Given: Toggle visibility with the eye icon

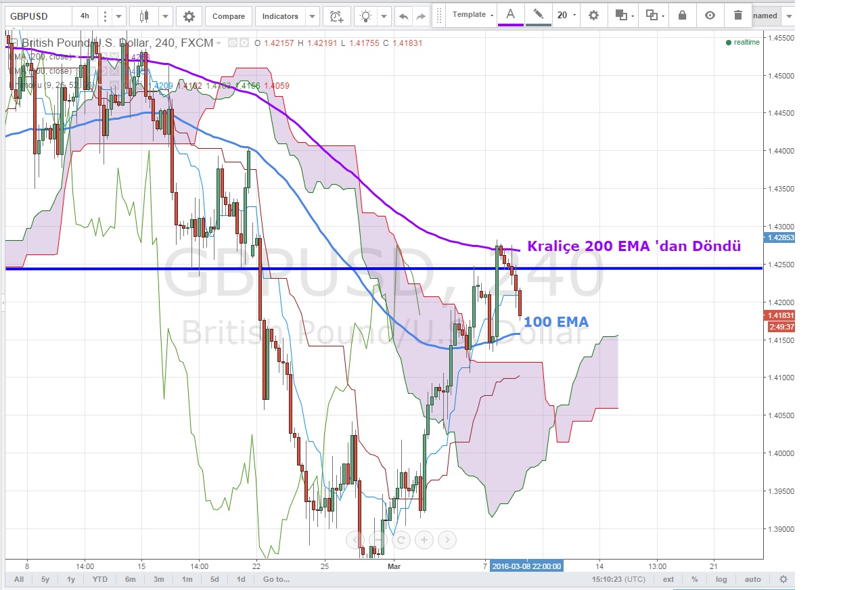Looking at the screenshot, I should (x=710, y=15).
